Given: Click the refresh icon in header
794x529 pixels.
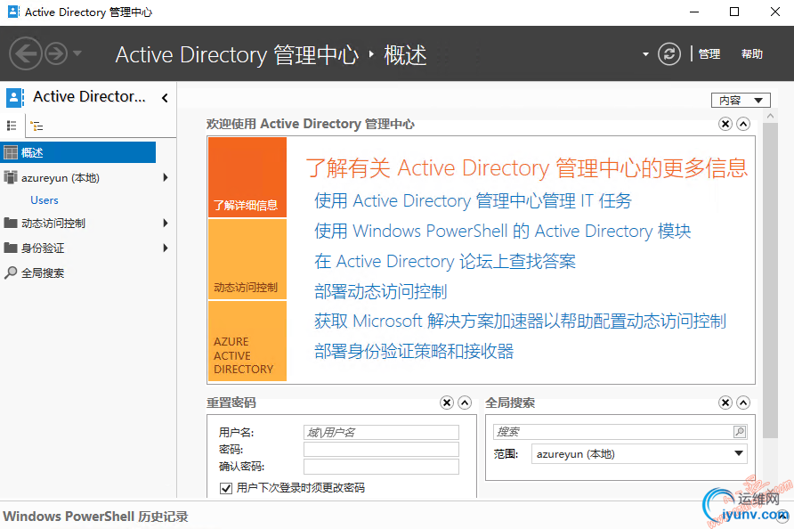Looking at the screenshot, I should pos(669,54).
